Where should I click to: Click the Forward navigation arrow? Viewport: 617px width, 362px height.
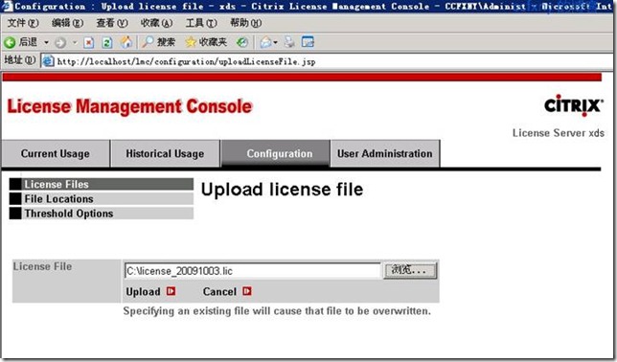(60, 42)
